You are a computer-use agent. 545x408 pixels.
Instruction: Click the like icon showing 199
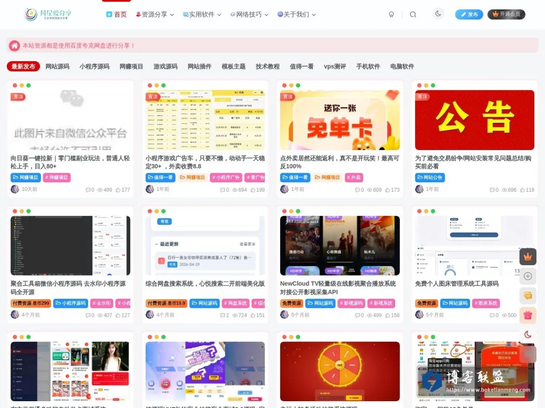(253, 190)
